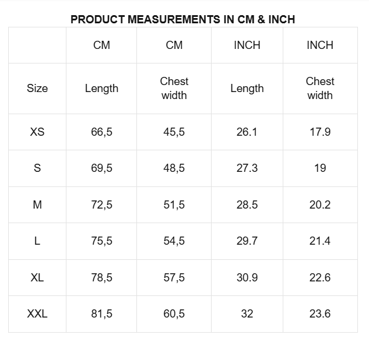Select the L chest width 21.4
Screen dimensions: 369x342
(320, 241)
